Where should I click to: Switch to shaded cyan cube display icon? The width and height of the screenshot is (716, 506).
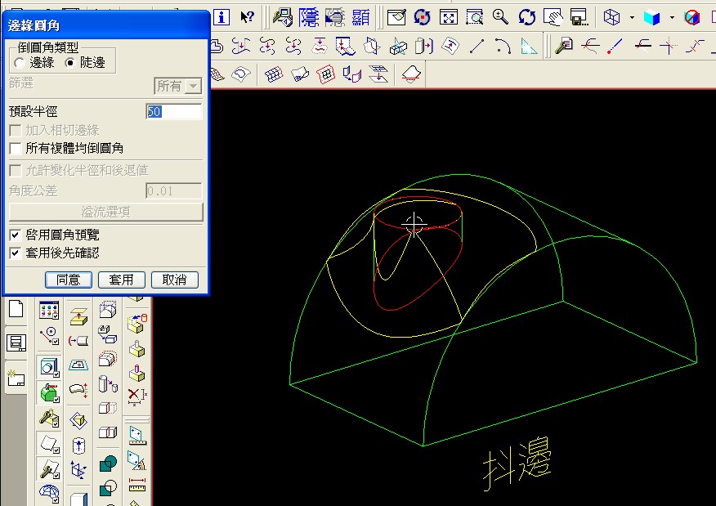[651, 17]
